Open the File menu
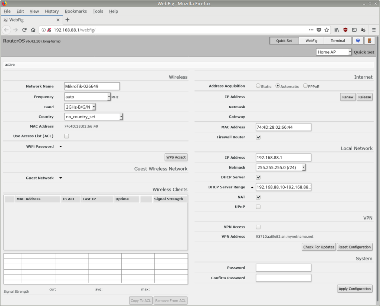380x306 pixels. (x=7, y=11)
